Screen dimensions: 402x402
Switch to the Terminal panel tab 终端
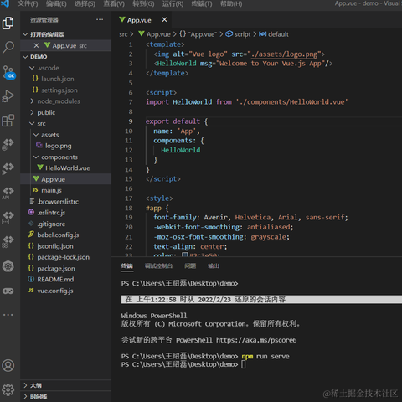click(x=127, y=266)
